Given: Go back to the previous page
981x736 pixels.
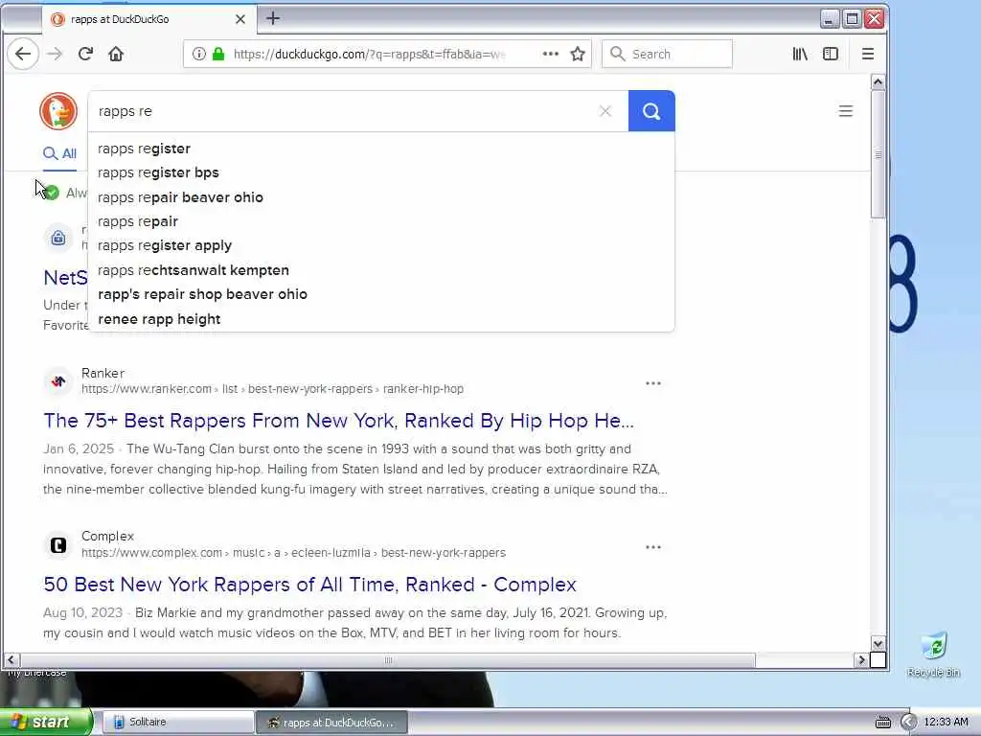Looking at the screenshot, I should coord(23,54).
